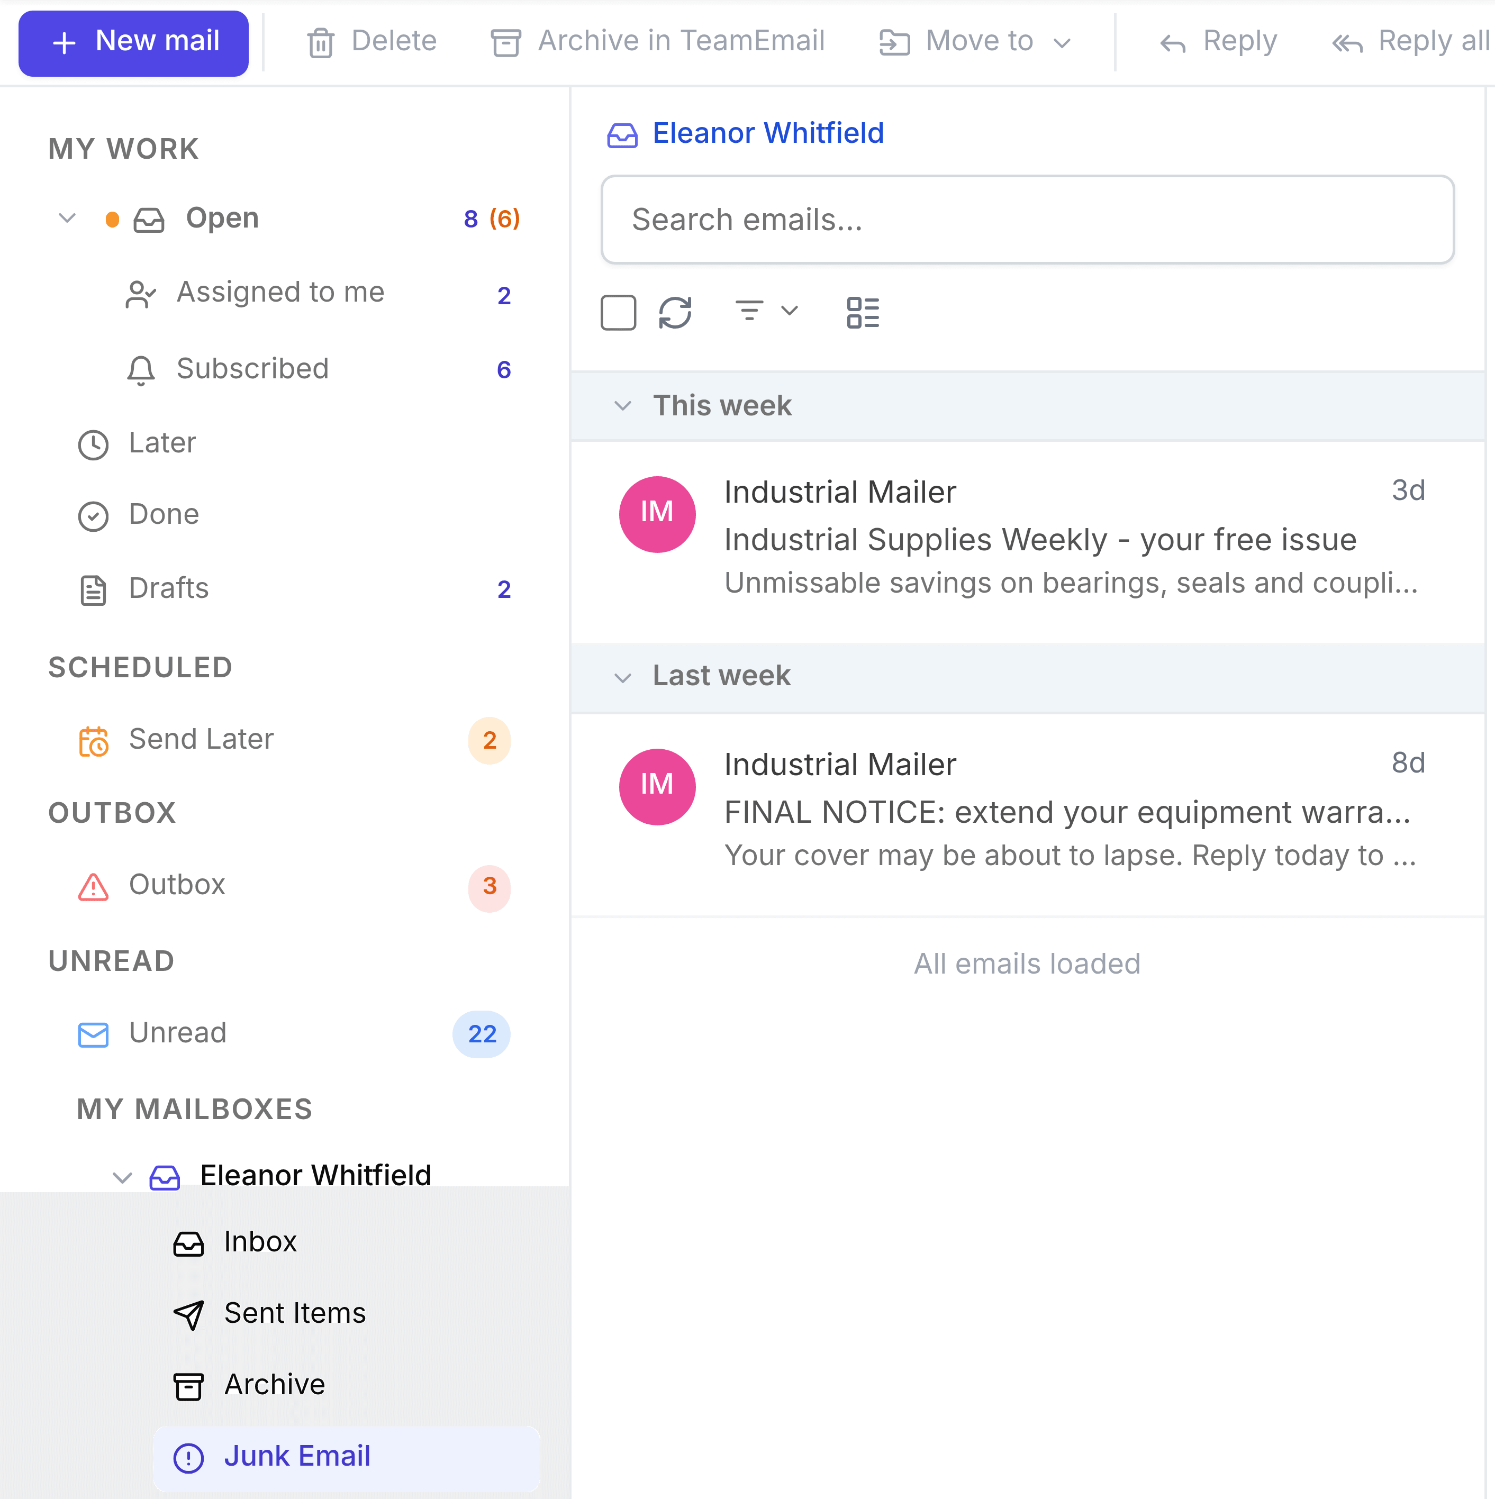Select the Archive label in sidebar
Viewport: 1495px width, 1499px height.
pos(275,1385)
